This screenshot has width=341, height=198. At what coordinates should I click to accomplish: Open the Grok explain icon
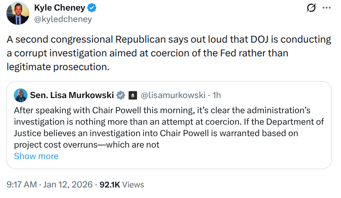click(x=311, y=8)
